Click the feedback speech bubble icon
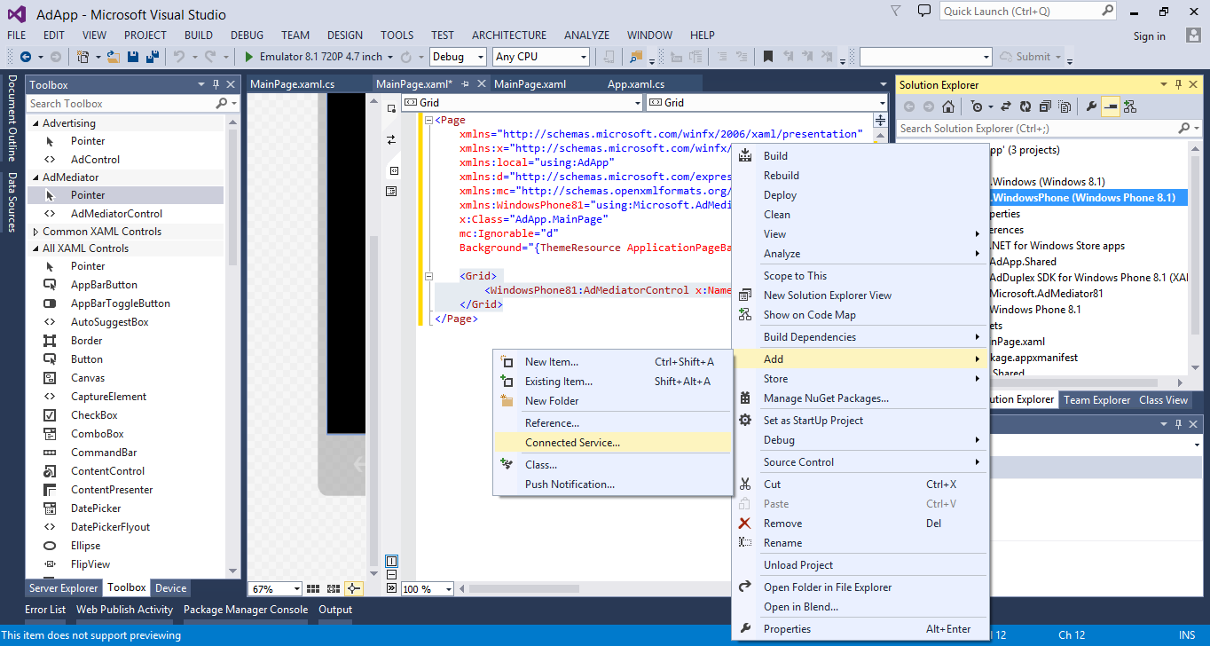1210x646 pixels. coord(923,12)
